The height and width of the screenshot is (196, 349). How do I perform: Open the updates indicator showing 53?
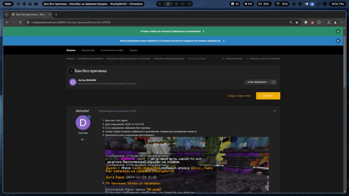click(235, 4)
